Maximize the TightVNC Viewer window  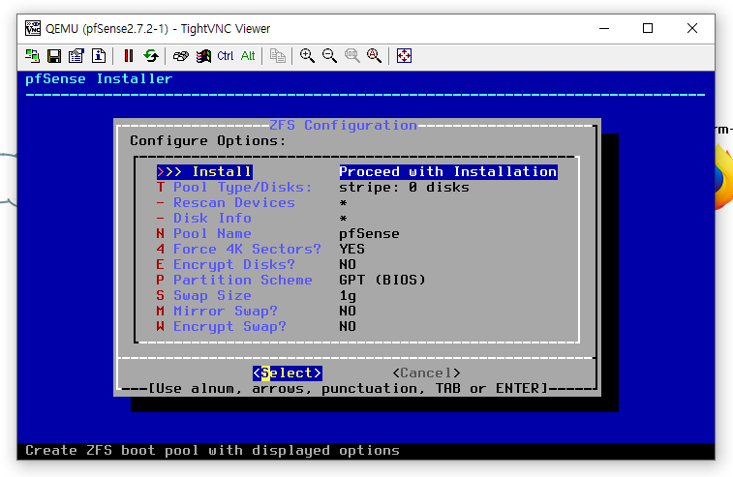(x=648, y=28)
